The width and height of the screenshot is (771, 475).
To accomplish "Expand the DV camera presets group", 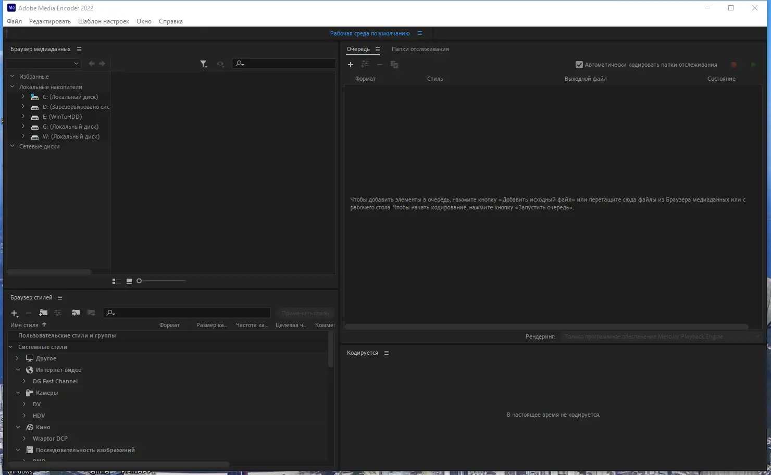I will (x=23, y=404).
